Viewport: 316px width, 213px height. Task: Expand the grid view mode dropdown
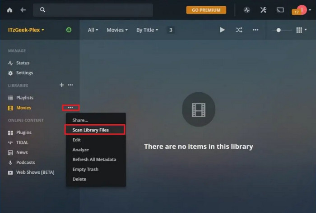(302, 30)
